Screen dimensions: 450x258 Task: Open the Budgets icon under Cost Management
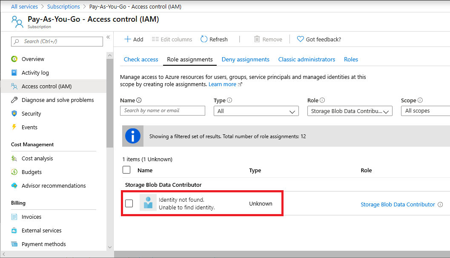pyautogui.click(x=14, y=172)
